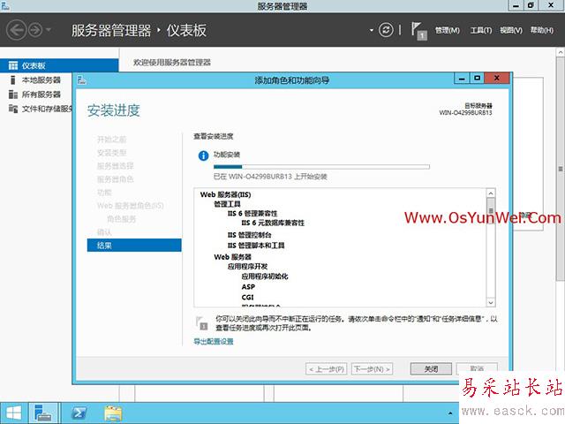Click the install list scroll up arrow
The height and width of the screenshot is (424, 565).
click(x=491, y=193)
